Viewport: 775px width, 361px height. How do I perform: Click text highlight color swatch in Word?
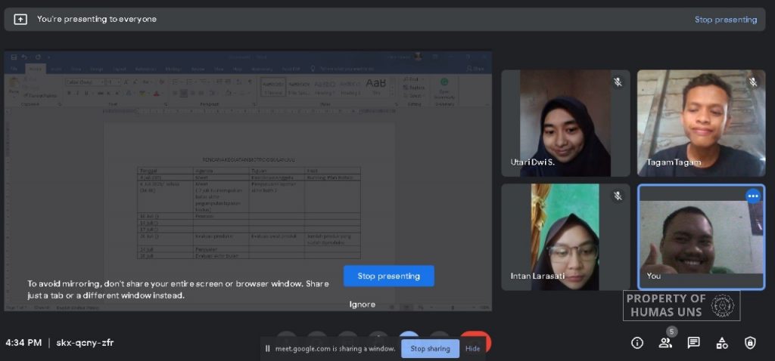143,93
